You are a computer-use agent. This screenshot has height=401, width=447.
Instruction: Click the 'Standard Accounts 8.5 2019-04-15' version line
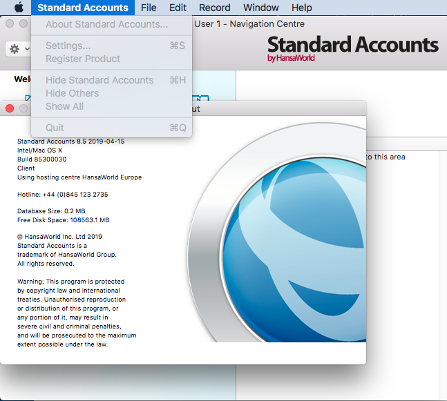[x=70, y=141]
